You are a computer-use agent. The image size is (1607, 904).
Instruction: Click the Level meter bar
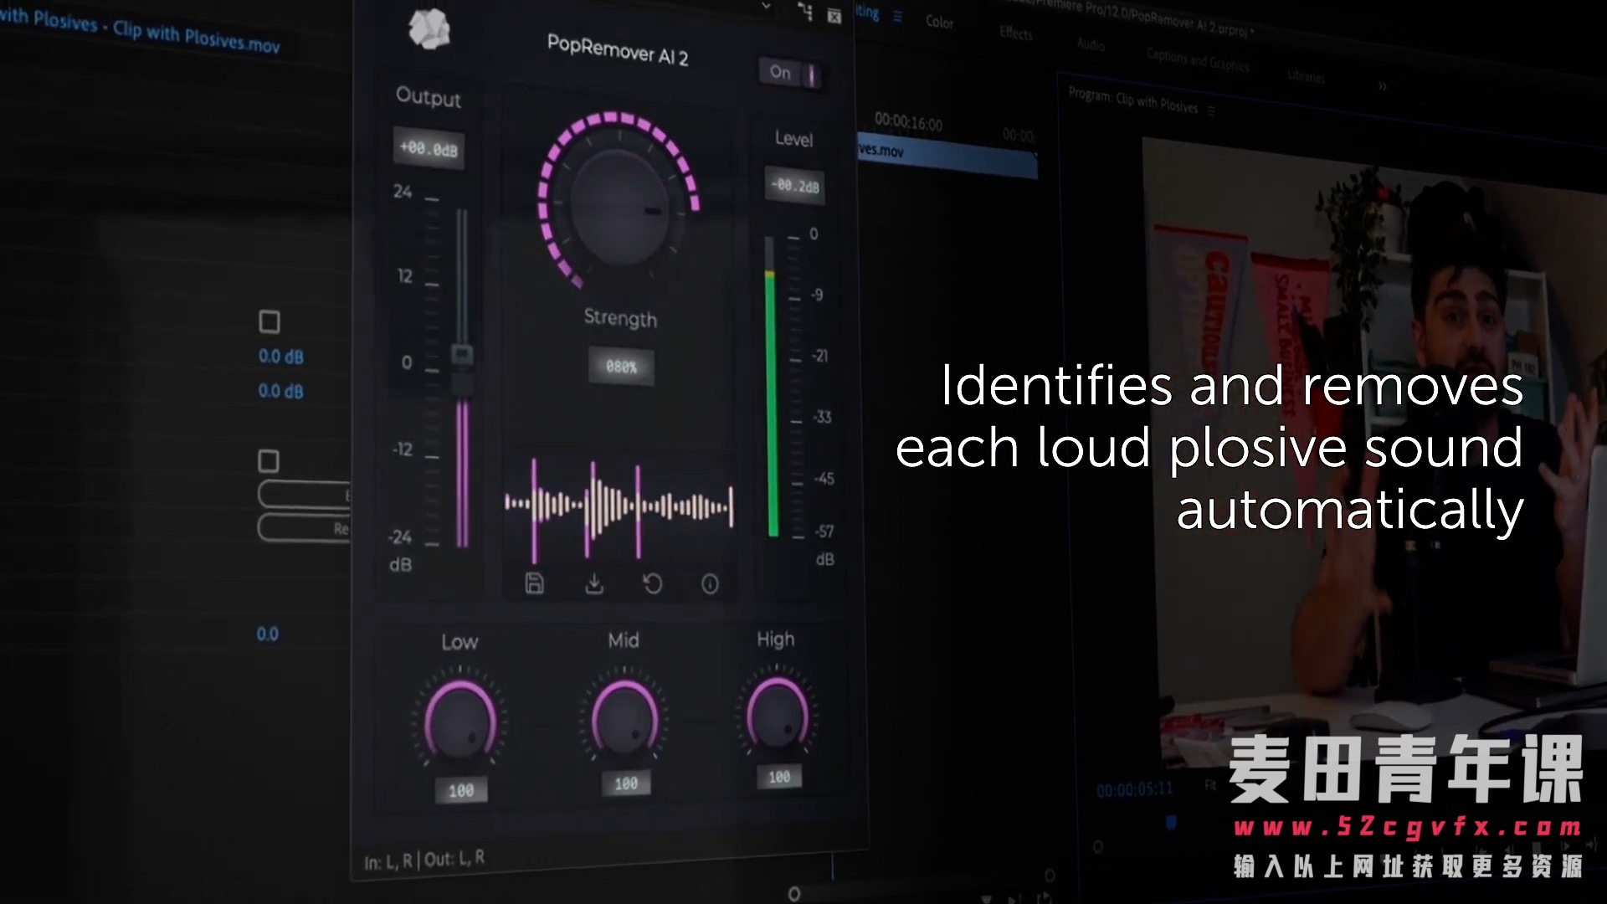click(x=772, y=387)
